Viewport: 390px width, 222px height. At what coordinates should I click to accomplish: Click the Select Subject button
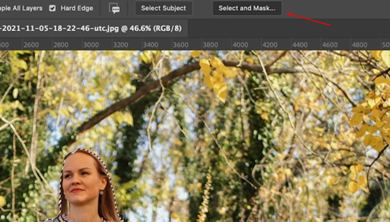pyautogui.click(x=163, y=8)
